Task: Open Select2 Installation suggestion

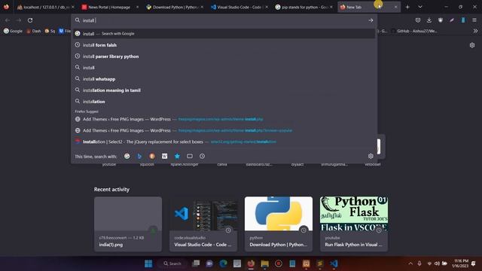Action: 224,142
